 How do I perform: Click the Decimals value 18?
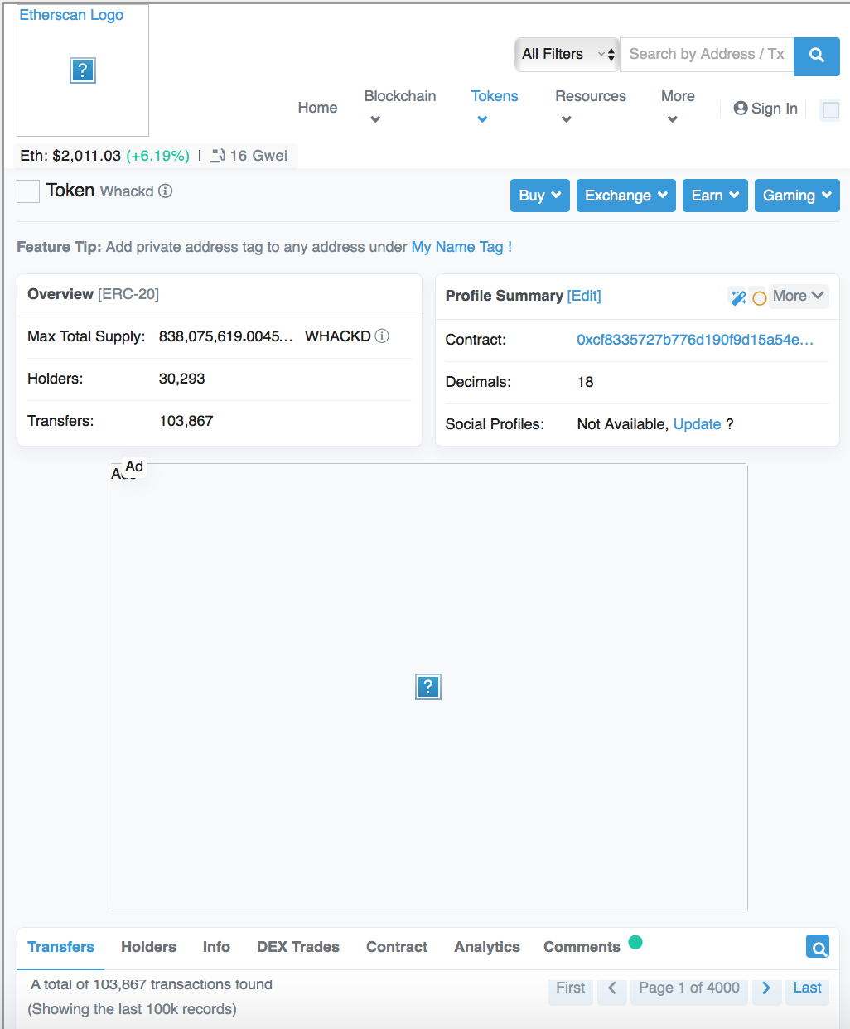pyautogui.click(x=585, y=382)
